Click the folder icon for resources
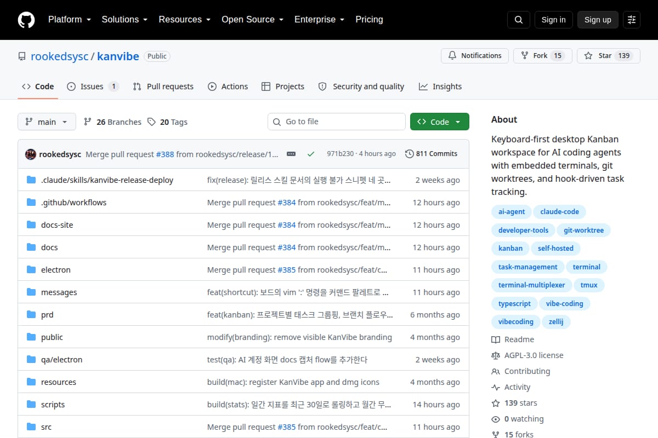Image resolution: width=658 pixels, height=438 pixels. coord(31,382)
